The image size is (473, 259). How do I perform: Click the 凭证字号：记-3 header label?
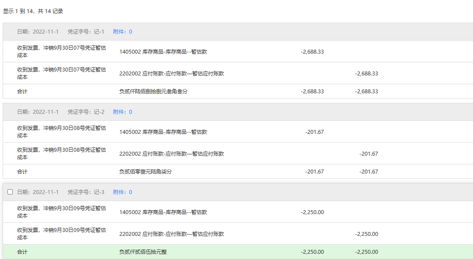86,192
